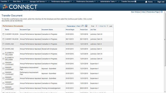The height and width of the screenshot is (93, 166).
Task: Click Personalize link in grid header
Action: 71,26
